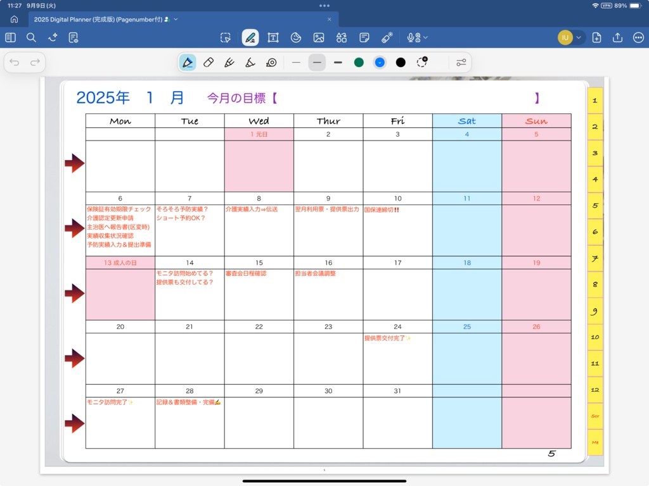This screenshot has width=649, height=486.
Task: Open the shapes elements tool
Action: (x=342, y=37)
